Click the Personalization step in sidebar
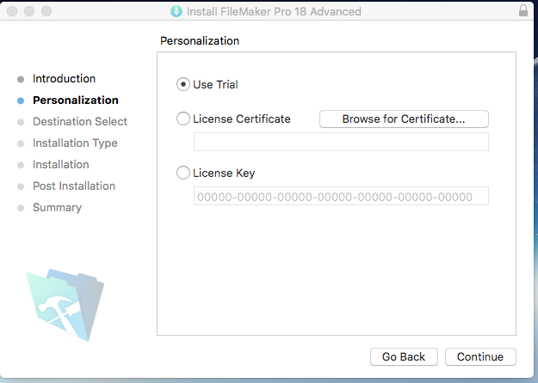Screen dimensions: 538x383 (x=76, y=100)
